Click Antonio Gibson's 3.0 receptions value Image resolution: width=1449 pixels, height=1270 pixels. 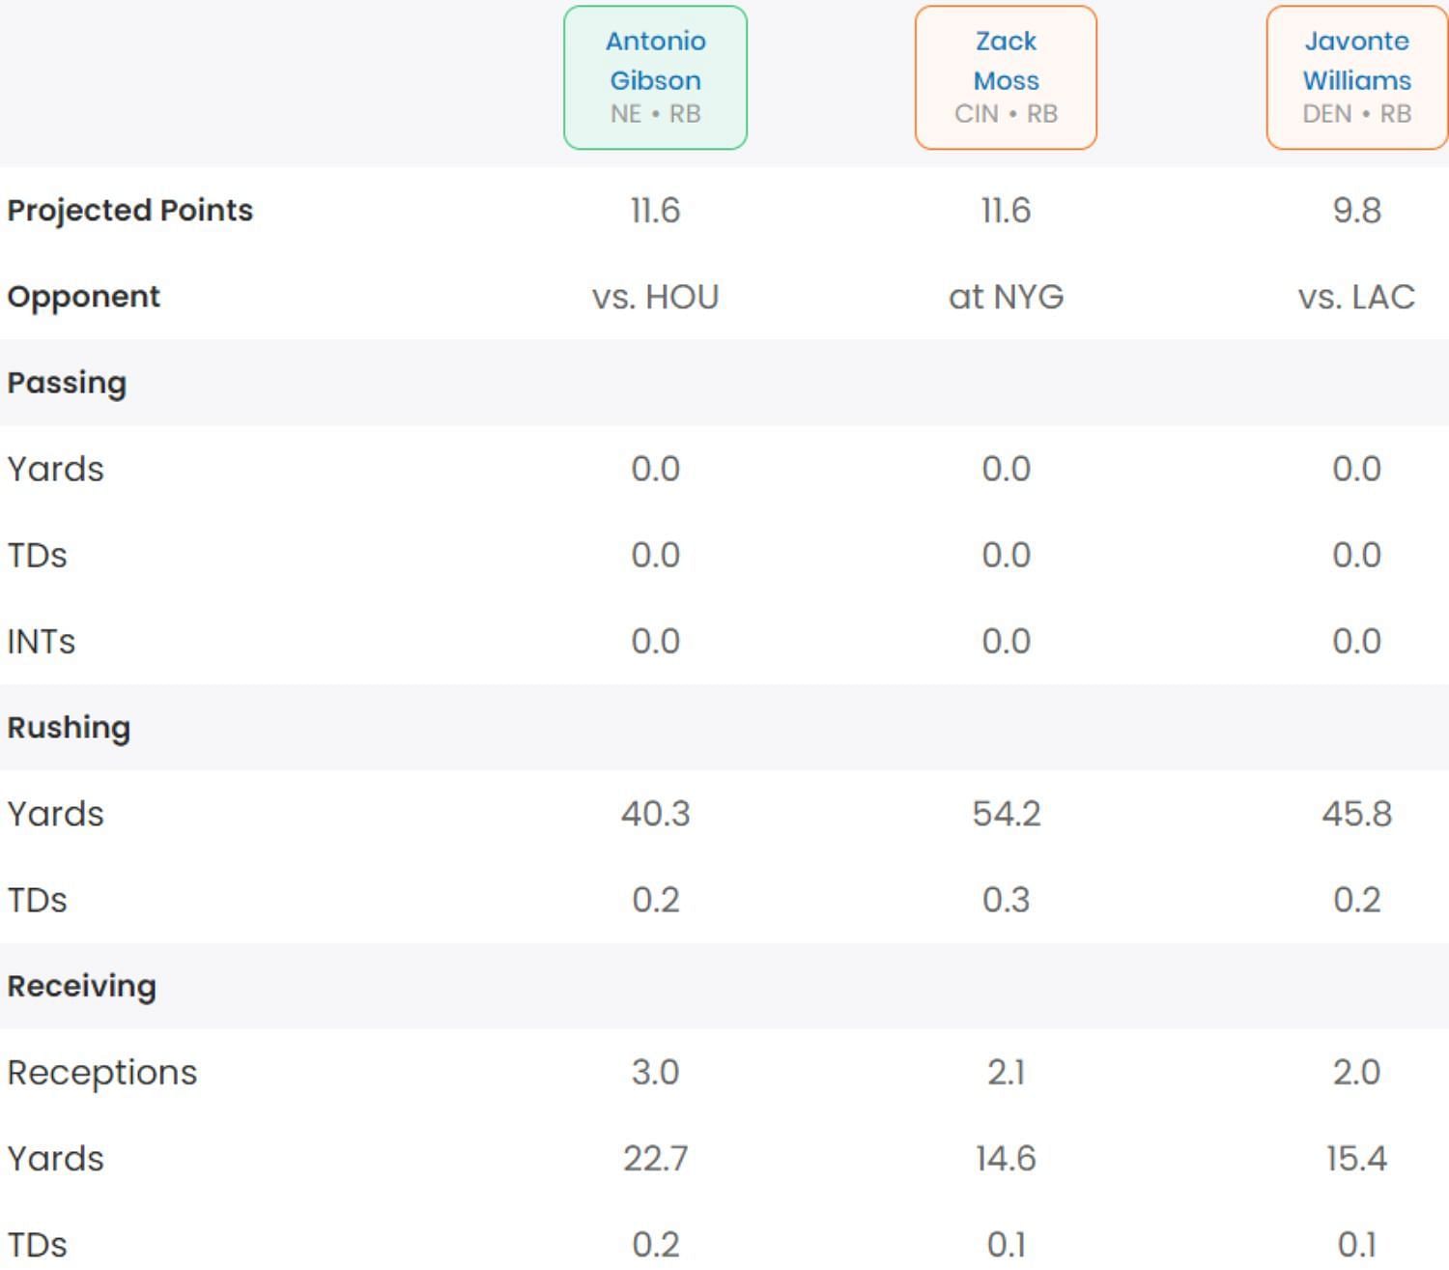tap(655, 1072)
